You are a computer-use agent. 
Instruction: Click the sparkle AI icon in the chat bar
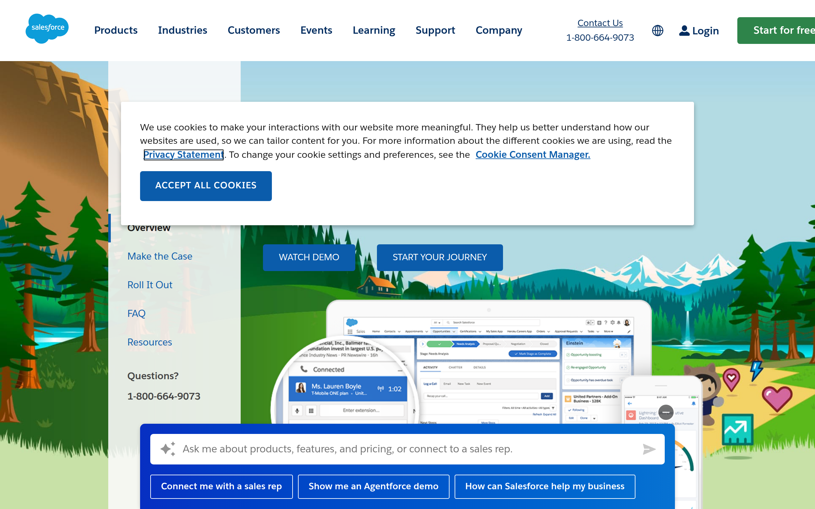[168, 449]
